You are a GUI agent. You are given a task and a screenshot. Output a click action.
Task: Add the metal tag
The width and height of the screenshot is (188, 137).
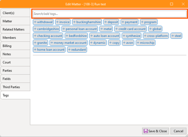(106, 29)
